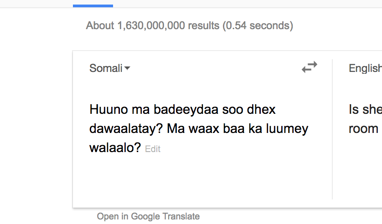Click the Edit link after walaalo?
This screenshot has width=382, height=224.
(153, 149)
